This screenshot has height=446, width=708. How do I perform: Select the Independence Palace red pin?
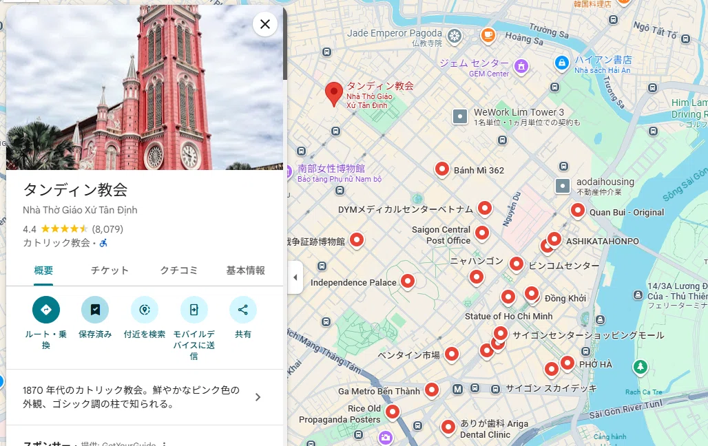coord(408,282)
